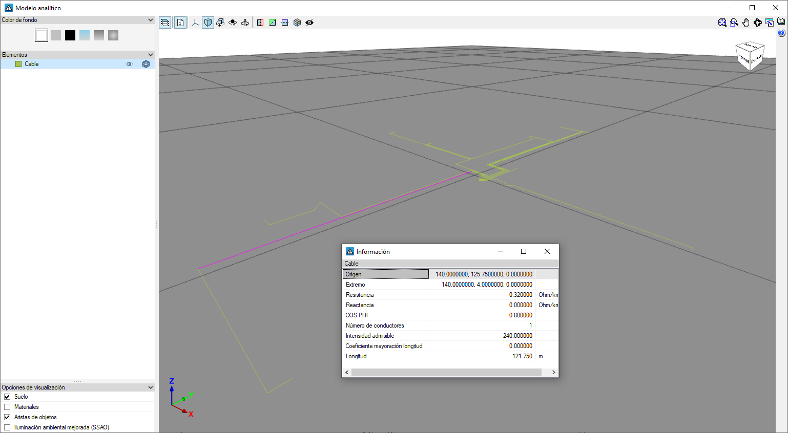The height and width of the screenshot is (433, 788).
Task: Choose the black background color swatch
Action: 70,35
